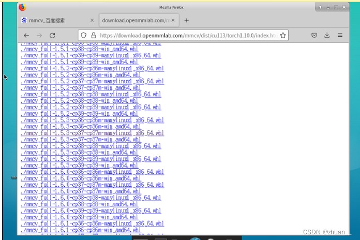360x240 pixels.
Task: Open the Firefox hamburger menu
Action: pyautogui.click(x=340, y=35)
